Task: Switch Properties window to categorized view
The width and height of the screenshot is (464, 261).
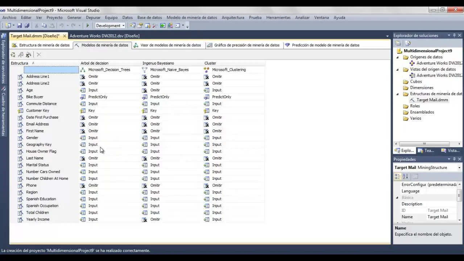Action: click(397, 177)
